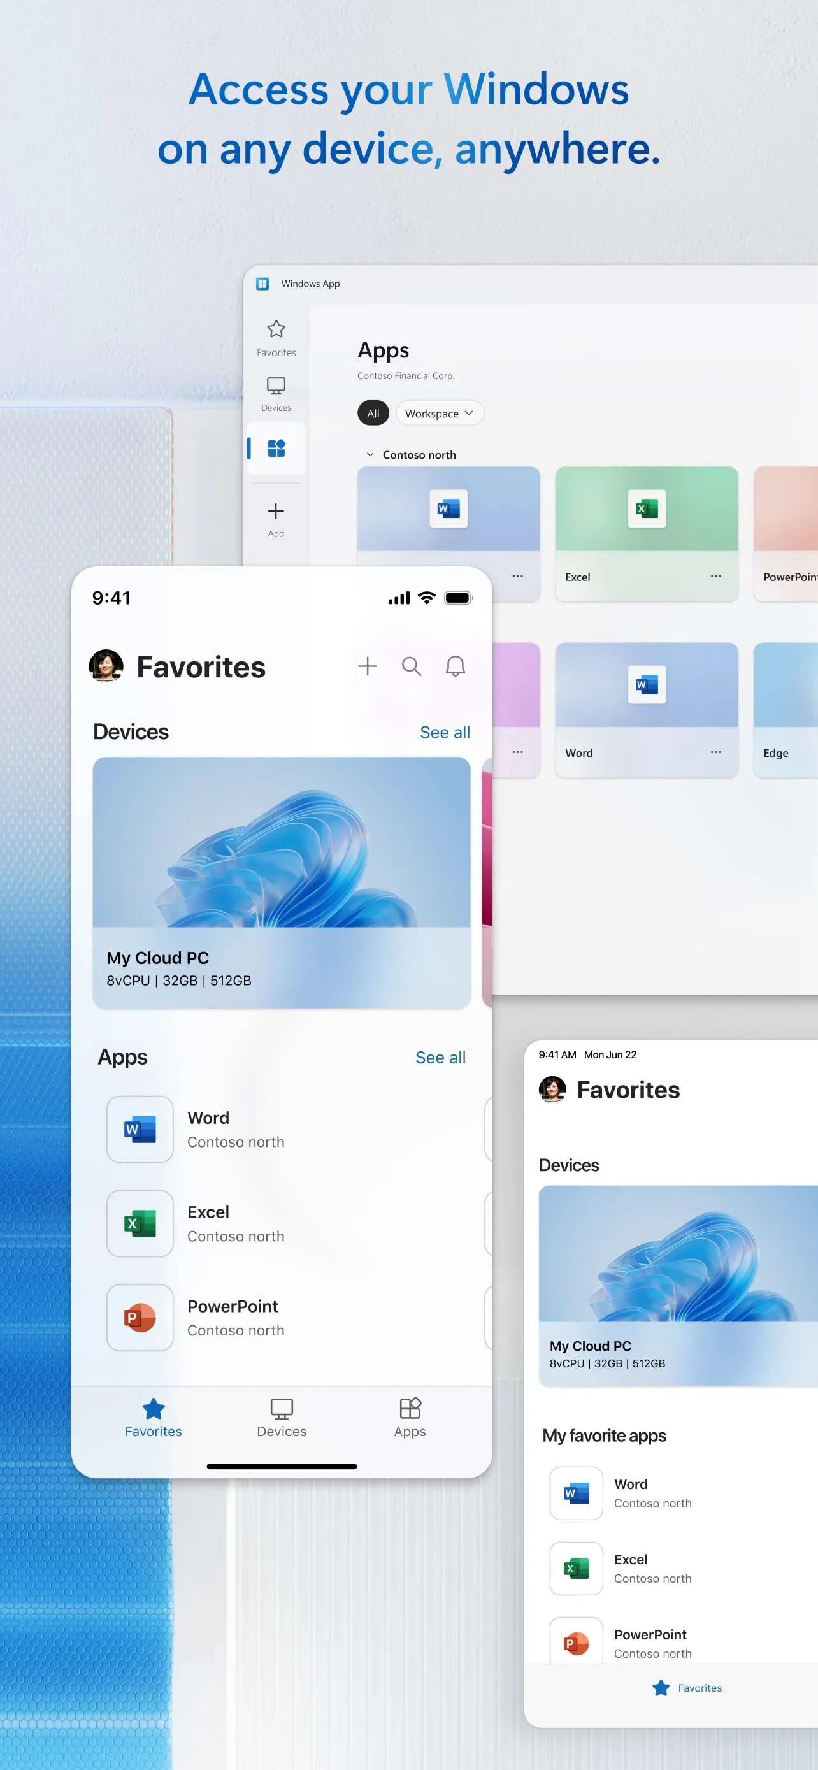
Task: Launch Word icon in phone Apps list
Action: (x=140, y=1129)
